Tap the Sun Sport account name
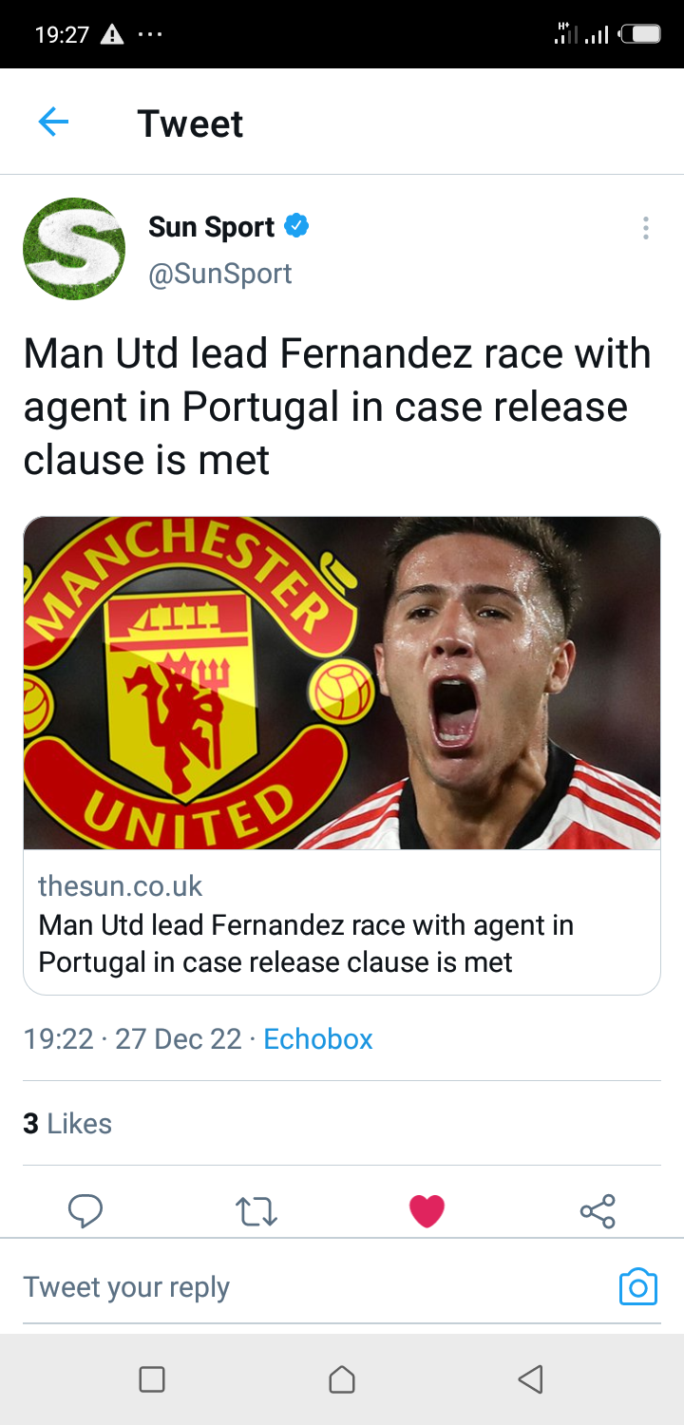Image resolution: width=684 pixels, height=1425 pixels. pyautogui.click(x=211, y=227)
